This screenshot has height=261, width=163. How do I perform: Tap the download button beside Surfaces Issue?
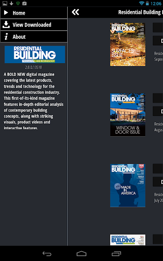[x=158, y=41]
